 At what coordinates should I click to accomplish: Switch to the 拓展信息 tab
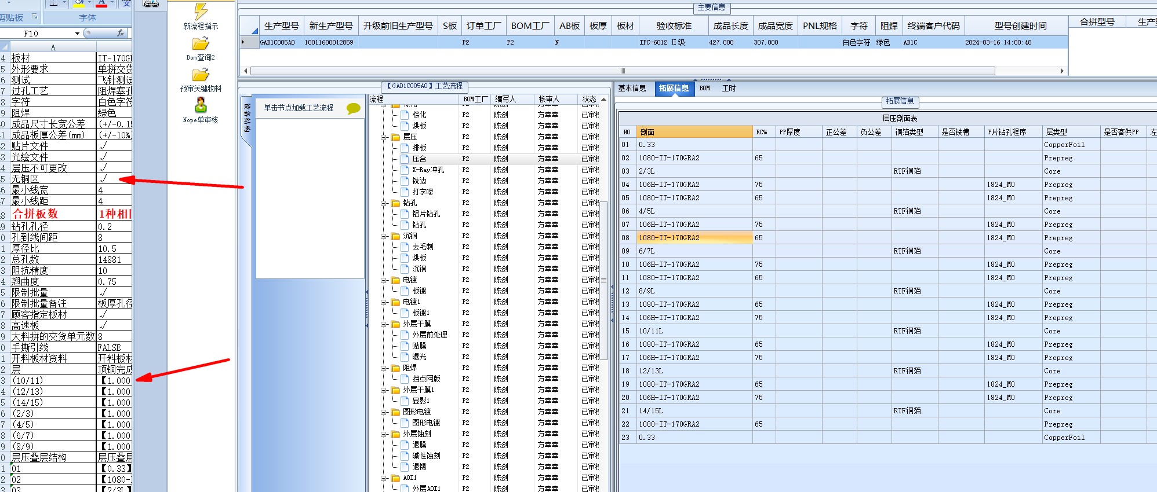[674, 89]
